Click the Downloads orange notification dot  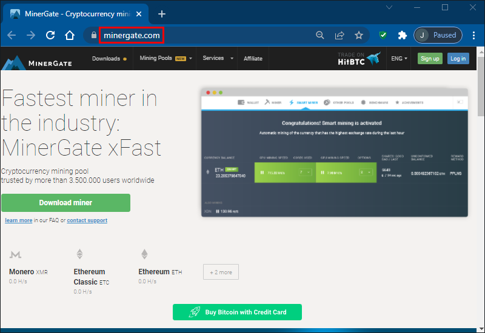click(125, 59)
